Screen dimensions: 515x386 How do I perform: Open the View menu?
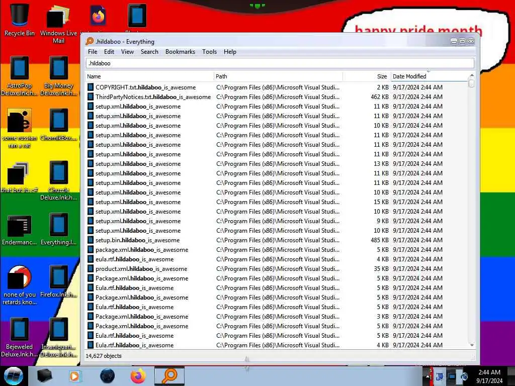(127, 52)
